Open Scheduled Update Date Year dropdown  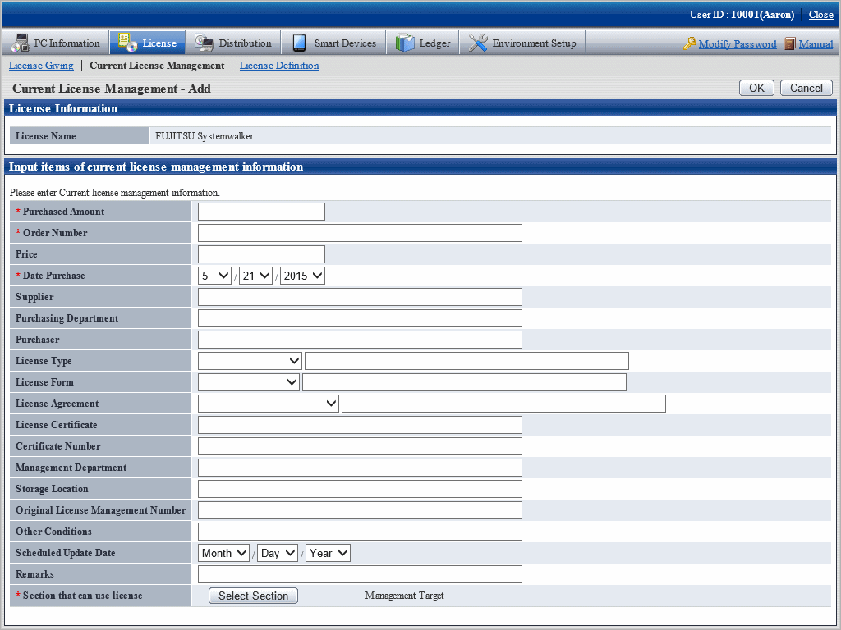point(328,554)
